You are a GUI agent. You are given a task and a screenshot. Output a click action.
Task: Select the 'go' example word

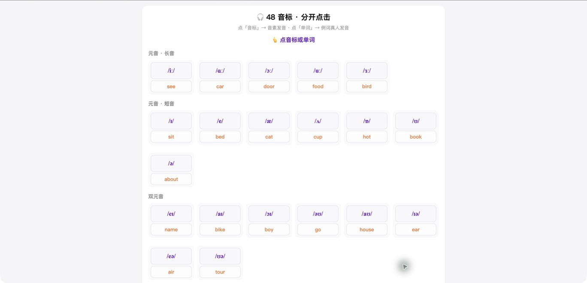point(318,229)
